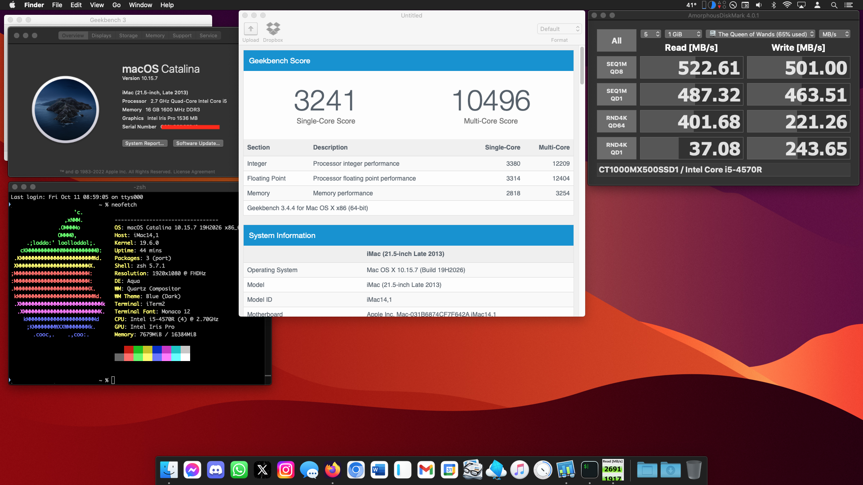863x485 pixels.
Task: Click the CT1000MX500SSD1 drive info field
Action: (724, 170)
